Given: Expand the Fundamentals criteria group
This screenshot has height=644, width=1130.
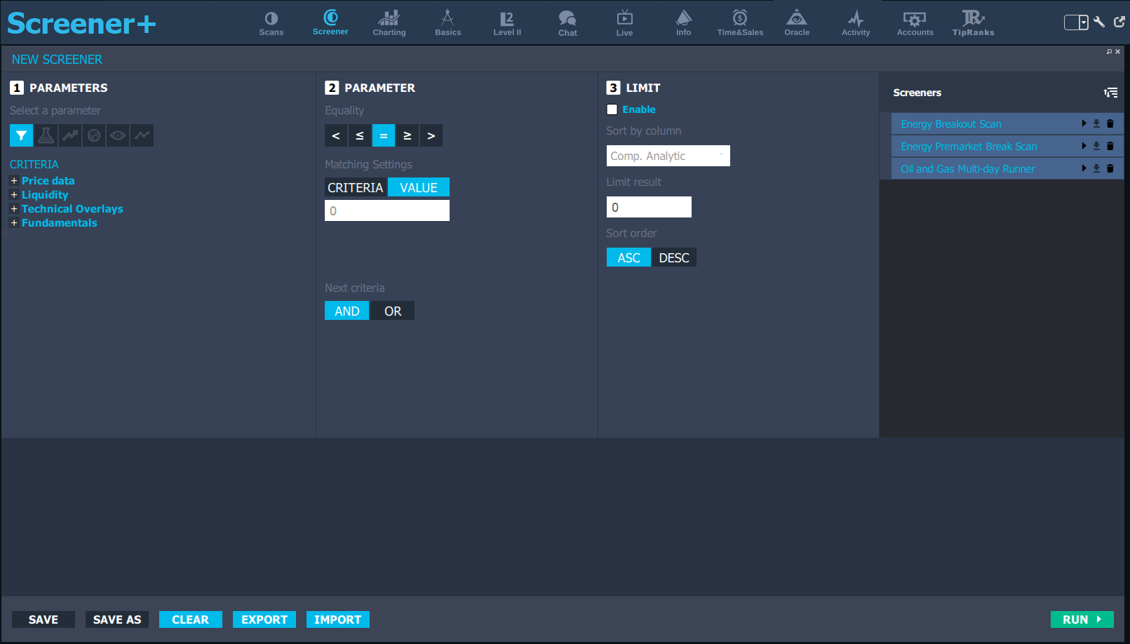Looking at the screenshot, I should (14, 223).
